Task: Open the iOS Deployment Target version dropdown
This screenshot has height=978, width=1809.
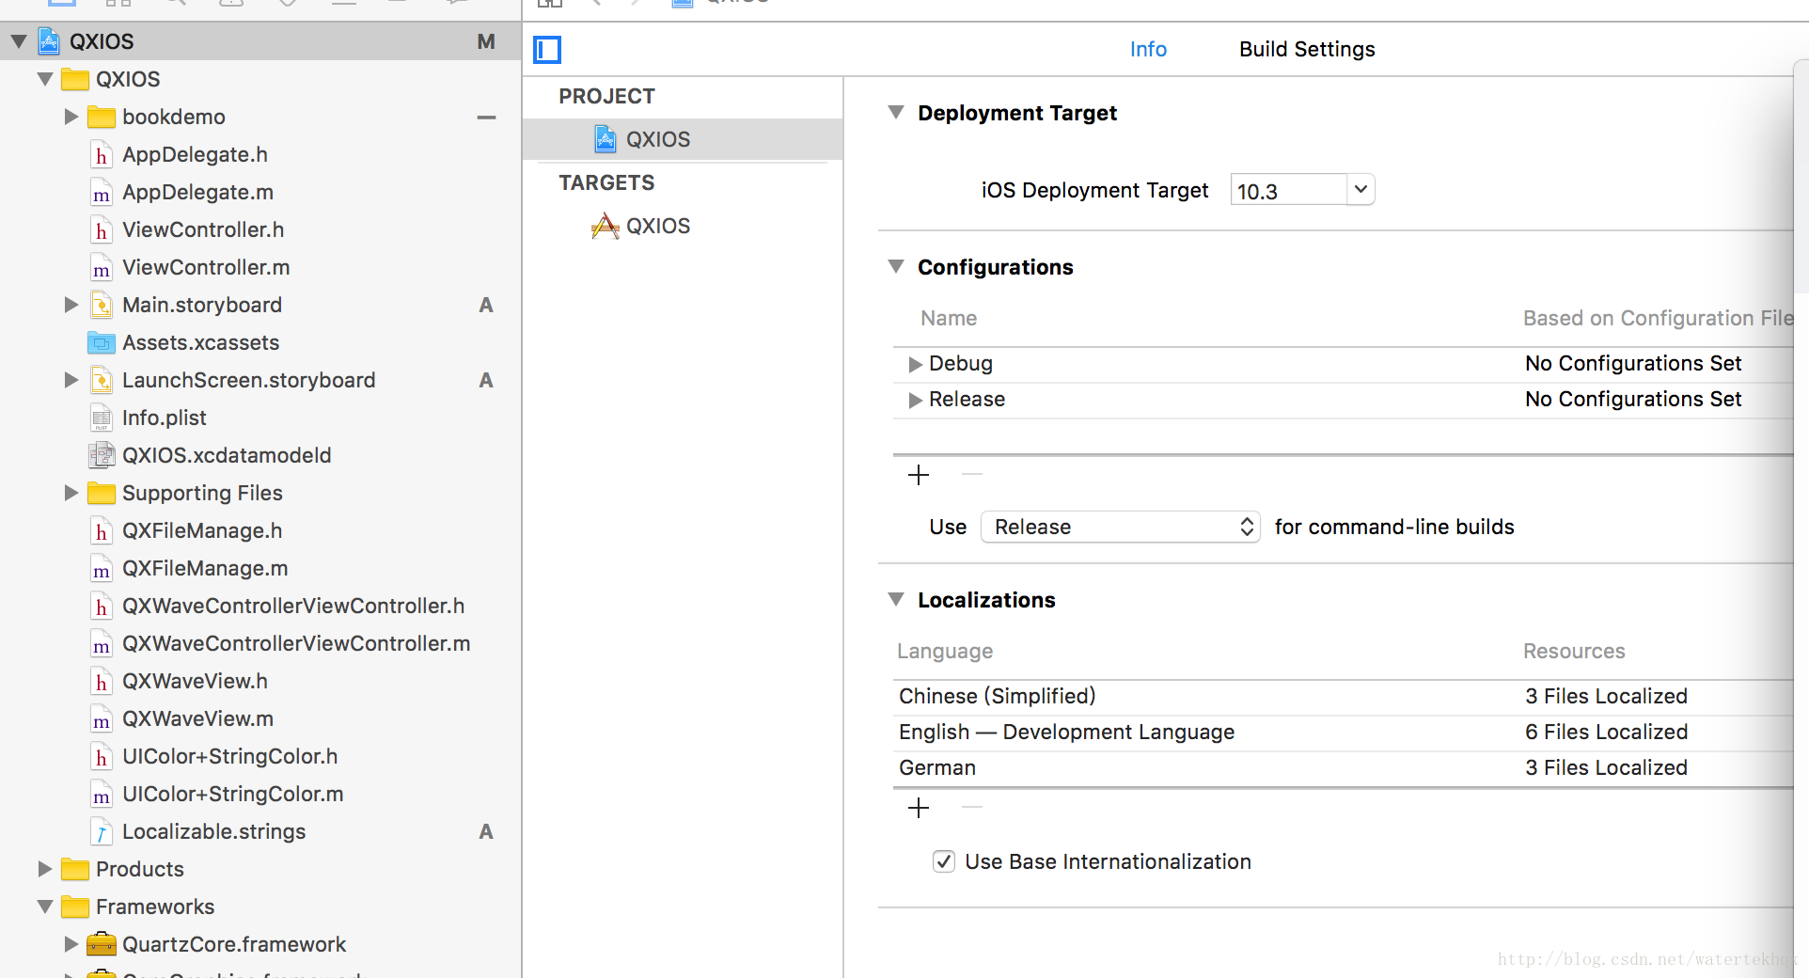Action: pyautogui.click(x=1361, y=190)
